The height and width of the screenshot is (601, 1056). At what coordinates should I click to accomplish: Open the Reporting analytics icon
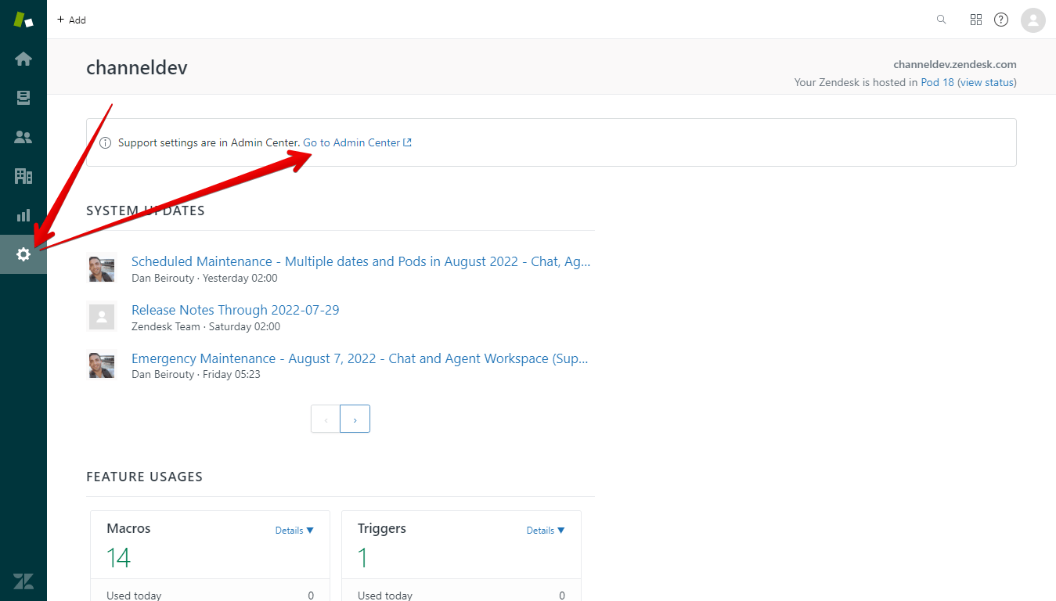point(23,215)
